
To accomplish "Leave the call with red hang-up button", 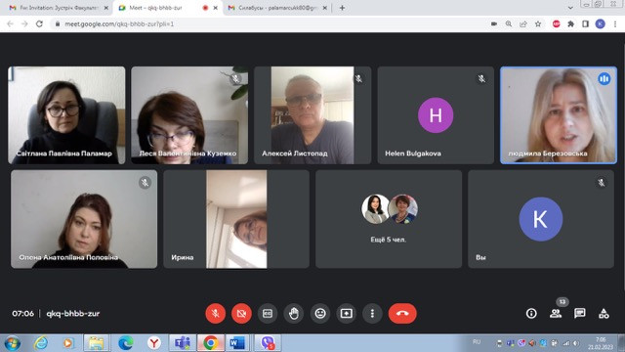I will 402,314.
